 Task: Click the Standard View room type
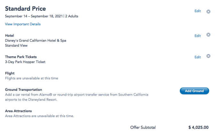(16, 45)
